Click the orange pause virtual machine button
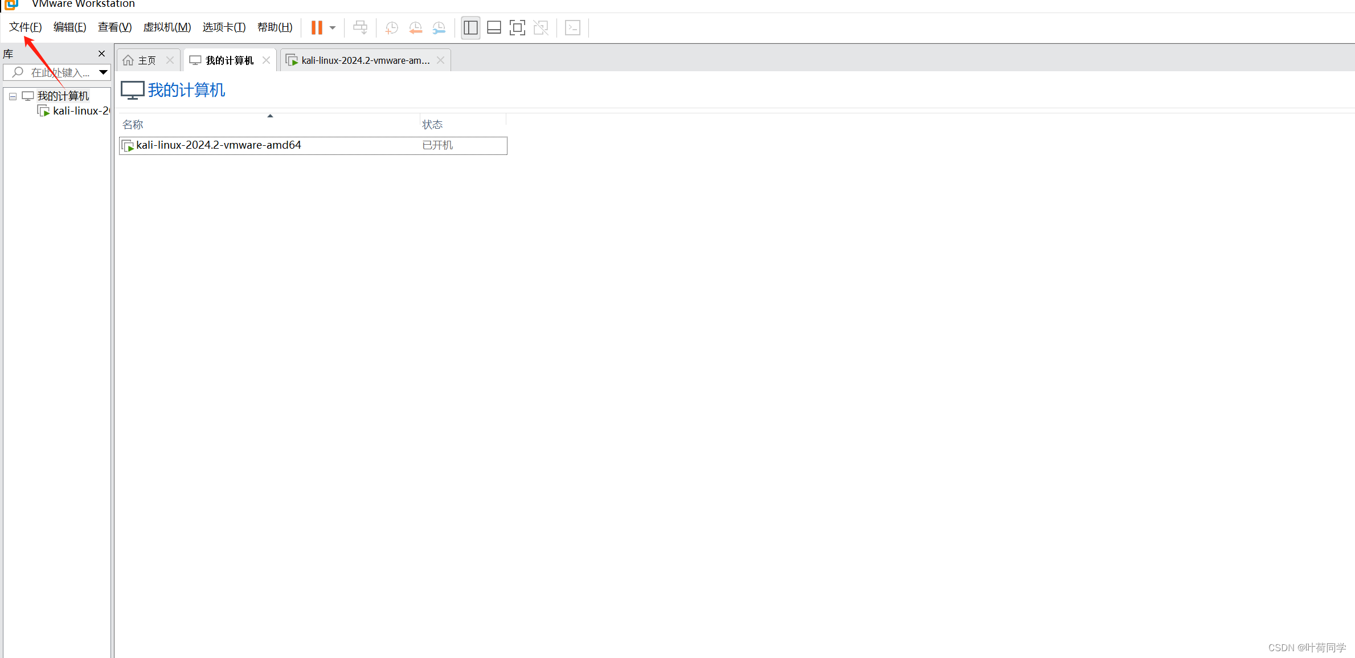Viewport: 1355px width, 658px height. coord(317,27)
